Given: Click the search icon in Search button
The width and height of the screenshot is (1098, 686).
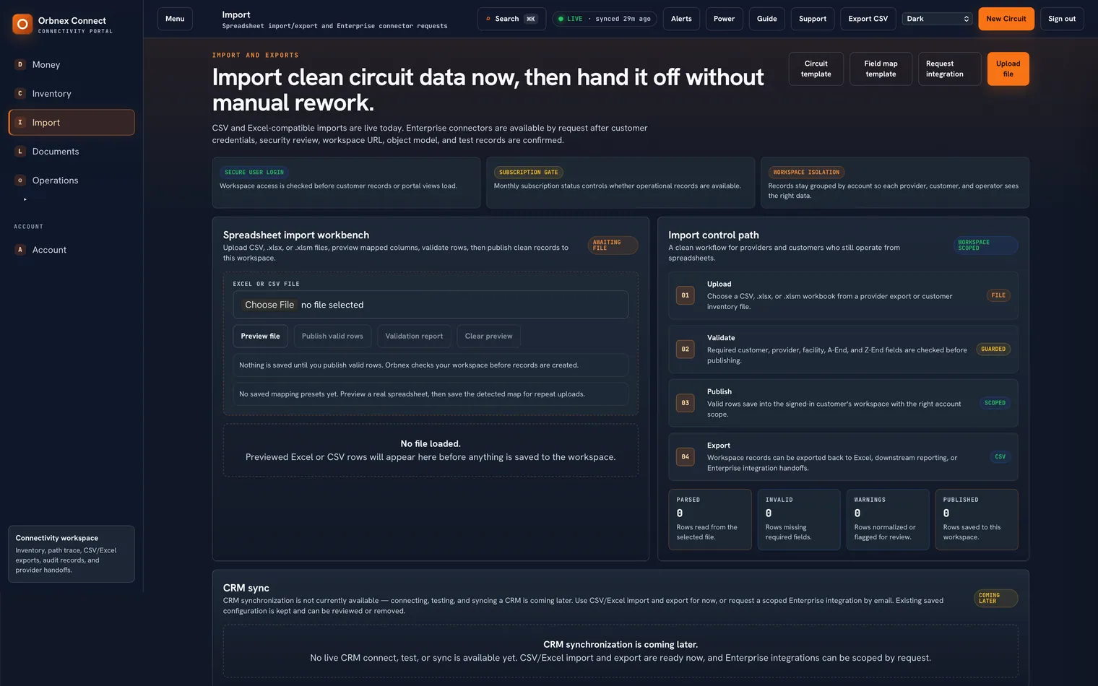Looking at the screenshot, I should pos(488,19).
